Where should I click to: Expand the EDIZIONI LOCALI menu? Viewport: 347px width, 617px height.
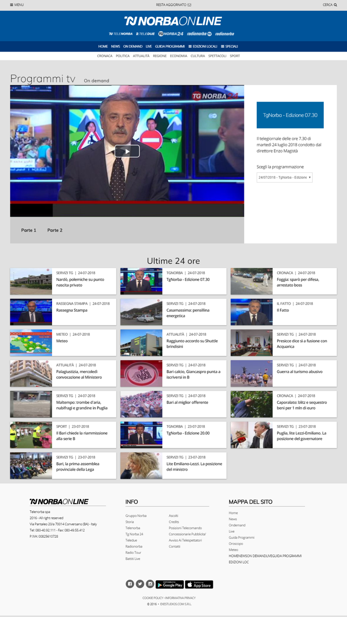203,46
